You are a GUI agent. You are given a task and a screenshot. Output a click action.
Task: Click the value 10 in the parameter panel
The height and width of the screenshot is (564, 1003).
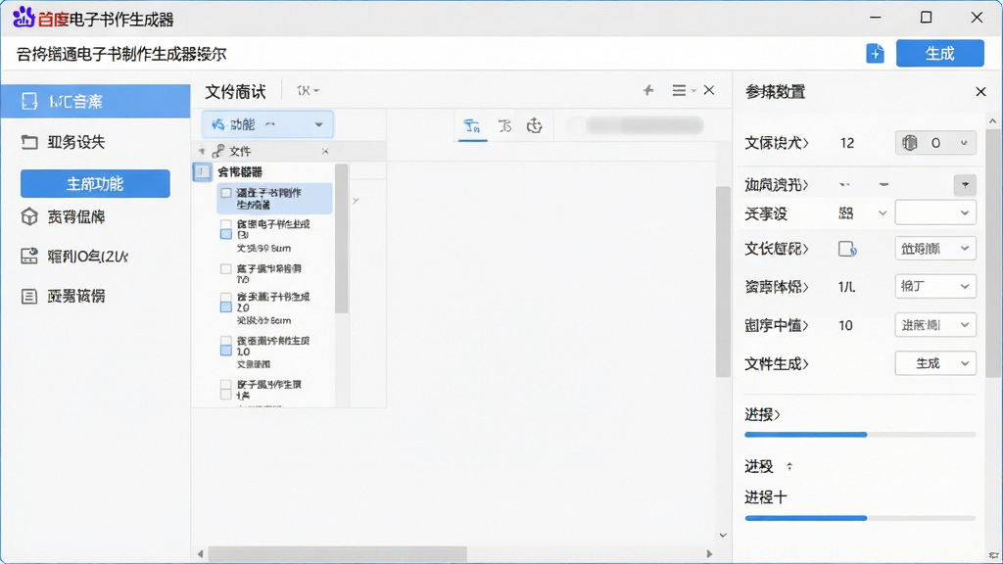(845, 325)
